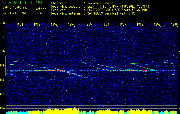Screen dimensions: 180x114
Task: Click the 1858 time marker
Action: (140, 25)
